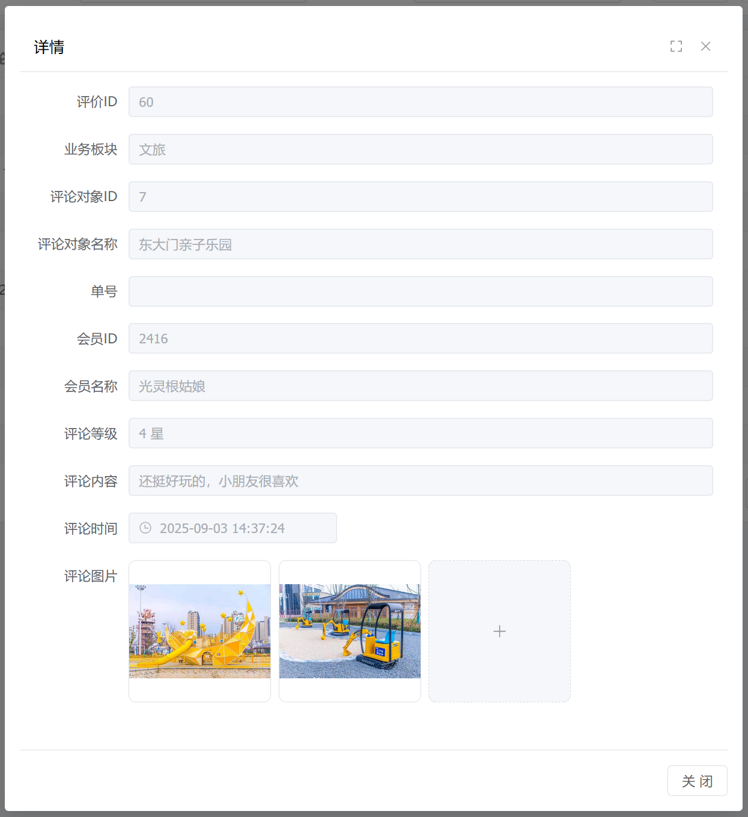Click the 评论图片 label text
748x817 pixels.
(91, 576)
